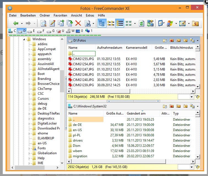Screen dimensions: 208x176
Task: Open the file viewer magnifier icon
Action: 43,23
